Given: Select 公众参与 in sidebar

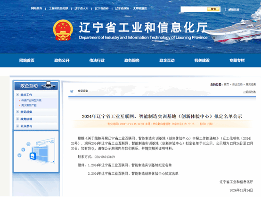Looking at the screenshot, I should coord(26,126).
